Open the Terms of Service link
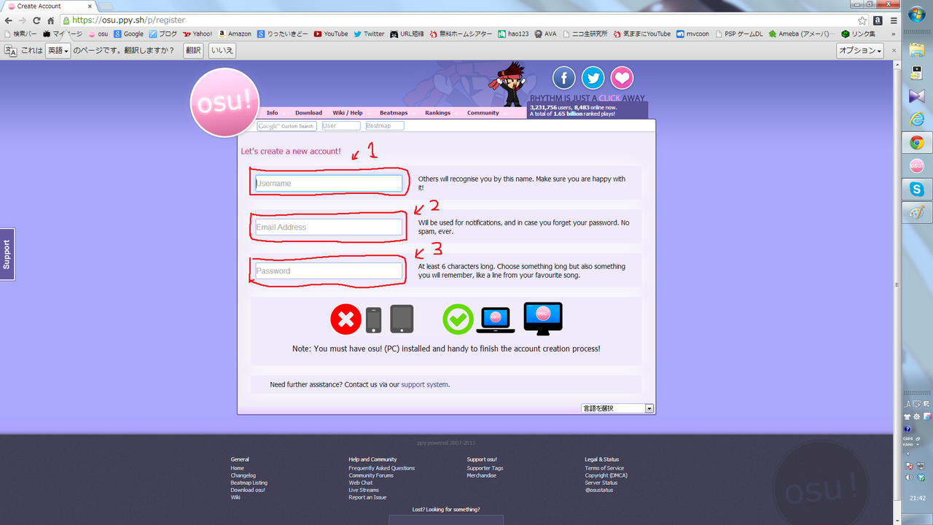Screen dimensions: 933x525 (604, 468)
